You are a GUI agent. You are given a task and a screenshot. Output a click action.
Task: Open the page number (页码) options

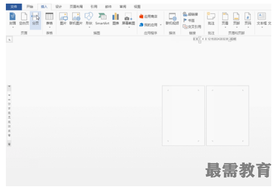[x=248, y=19]
